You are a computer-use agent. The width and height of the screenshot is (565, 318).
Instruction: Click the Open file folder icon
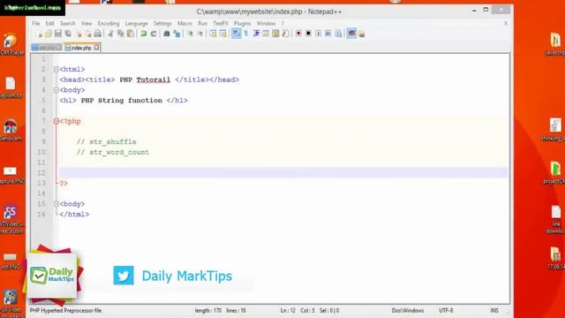pos(49,34)
